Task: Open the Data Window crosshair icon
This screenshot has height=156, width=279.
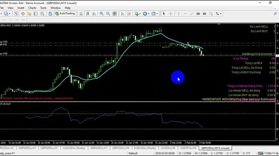Action: tap(23, 13)
